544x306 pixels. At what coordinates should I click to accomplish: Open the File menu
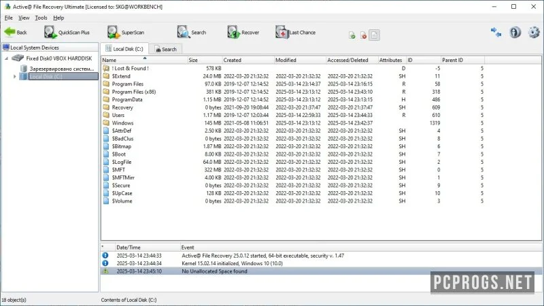tap(9, 18)
